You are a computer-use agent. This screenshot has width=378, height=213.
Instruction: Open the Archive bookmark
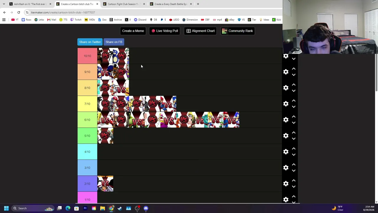(x=115, y=20)
